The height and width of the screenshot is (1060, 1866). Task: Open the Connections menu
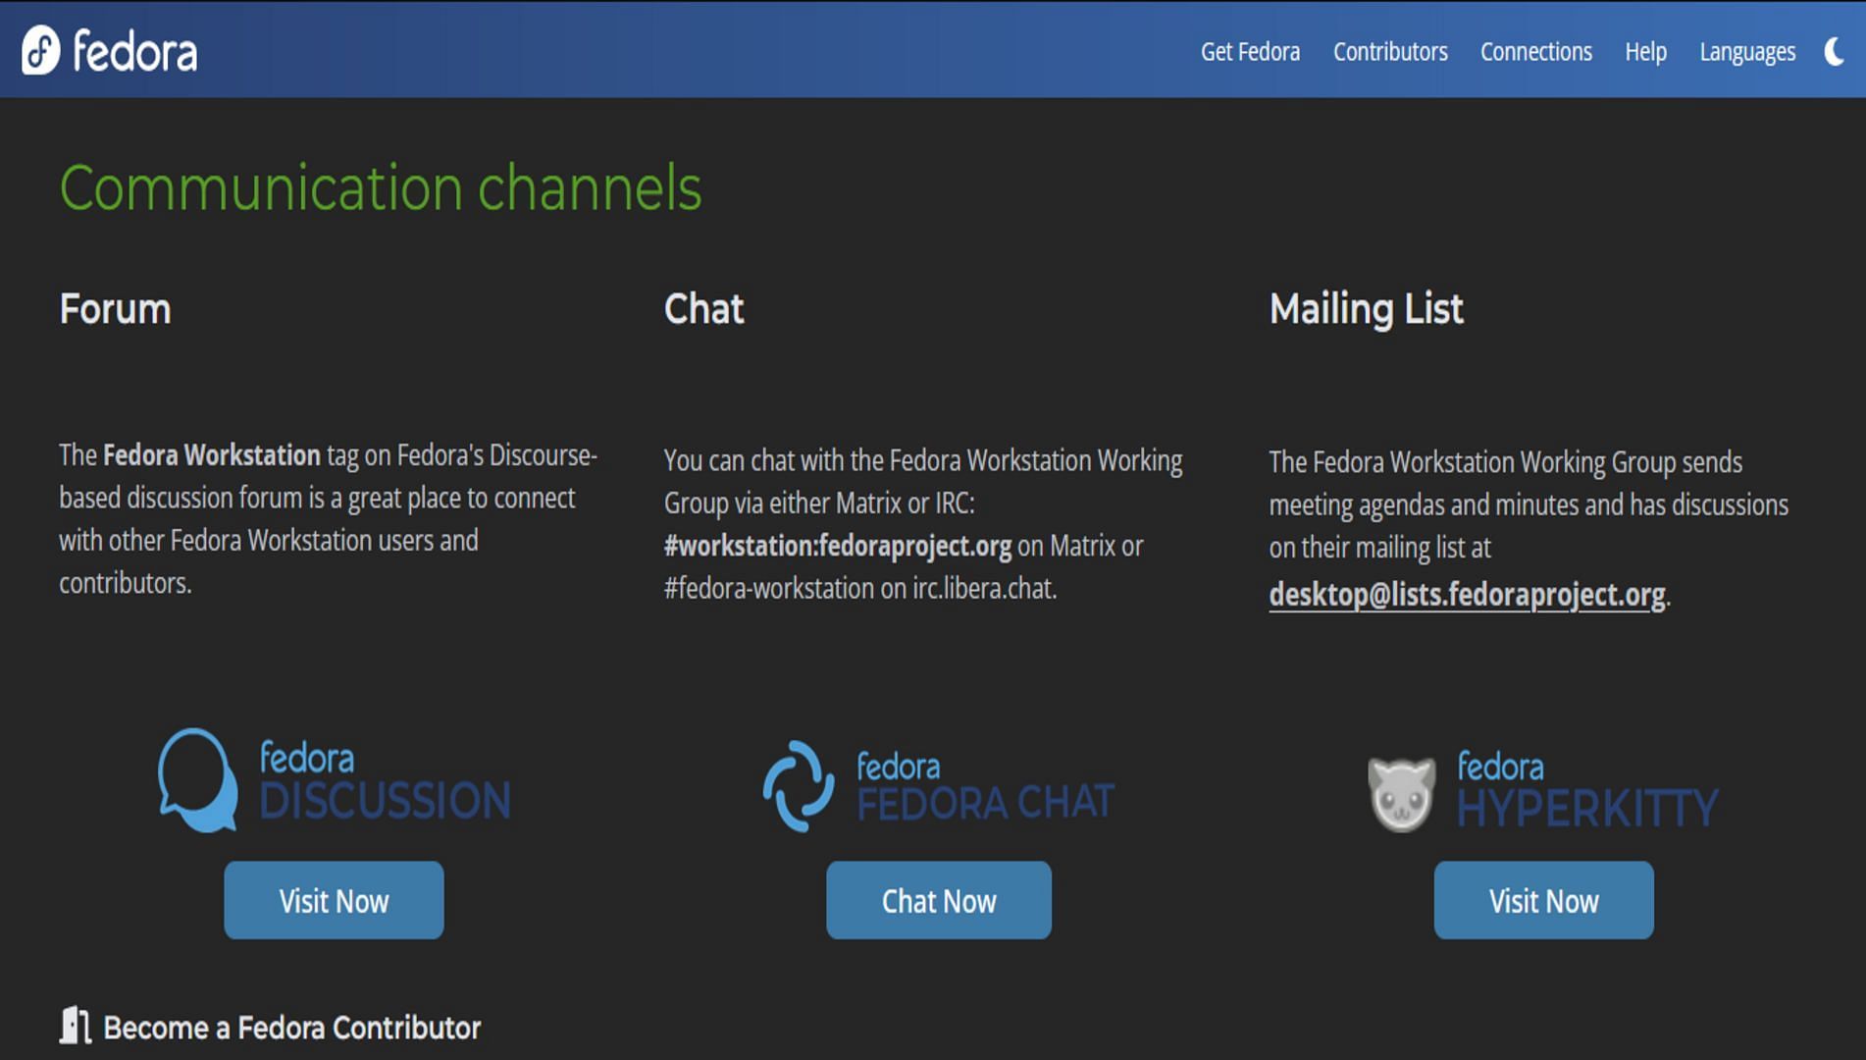1535,51
